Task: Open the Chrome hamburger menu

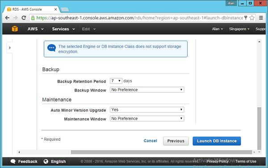Action: point(261,18)
